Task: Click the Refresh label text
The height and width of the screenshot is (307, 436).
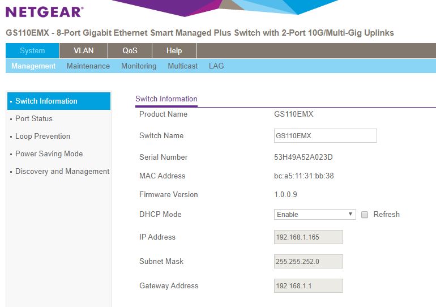Action: [x=387, y=215]
